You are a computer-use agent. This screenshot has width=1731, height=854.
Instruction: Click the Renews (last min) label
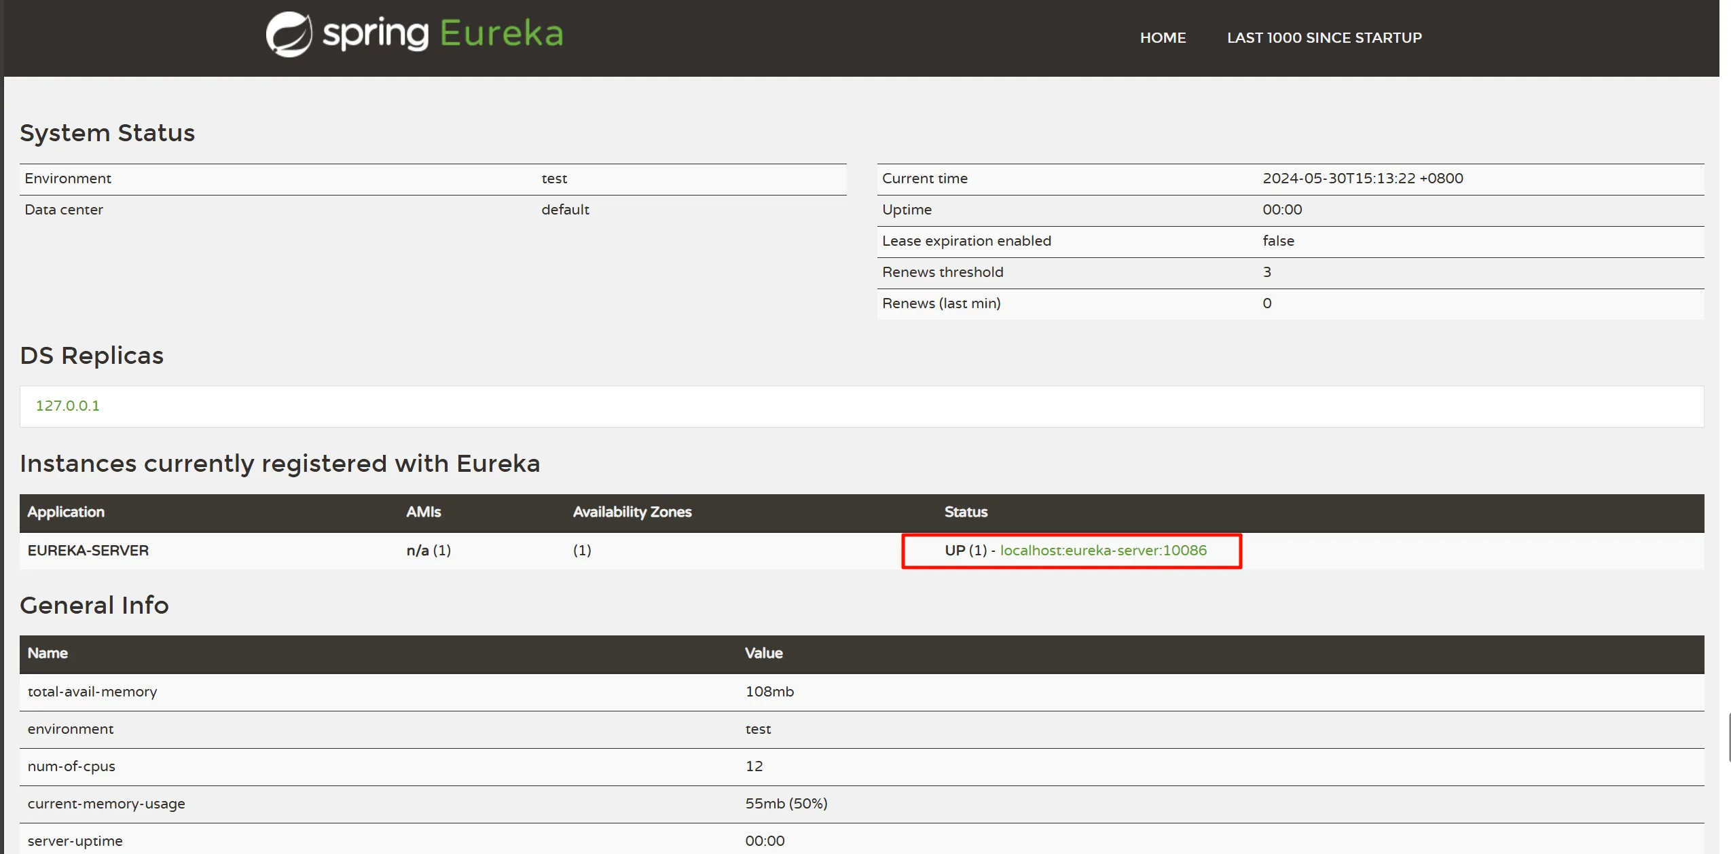pos(941,303)
